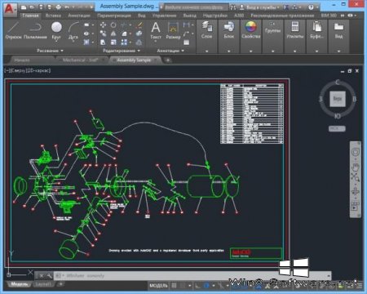This screenshot has width=367, height=294.
Task: Click the navigation wheel in navigation bar
Action: pos(356,152)
